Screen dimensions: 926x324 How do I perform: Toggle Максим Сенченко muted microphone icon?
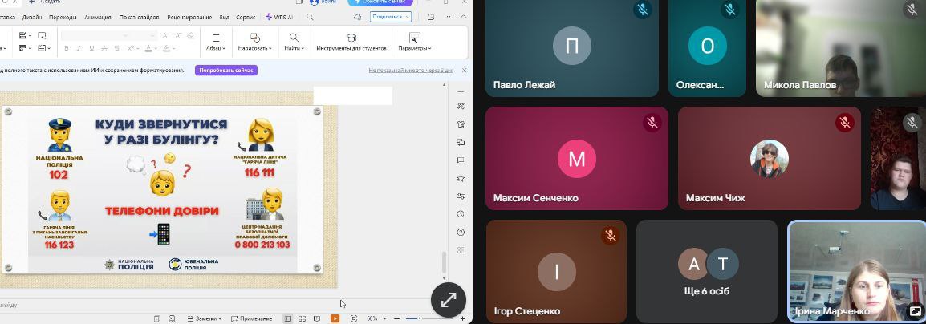pos(652,123)
